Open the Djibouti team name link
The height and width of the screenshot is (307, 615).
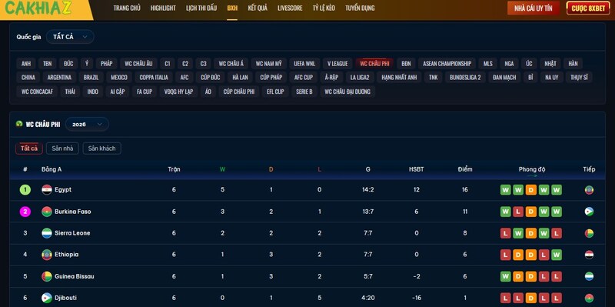click(x=65, y=298)
